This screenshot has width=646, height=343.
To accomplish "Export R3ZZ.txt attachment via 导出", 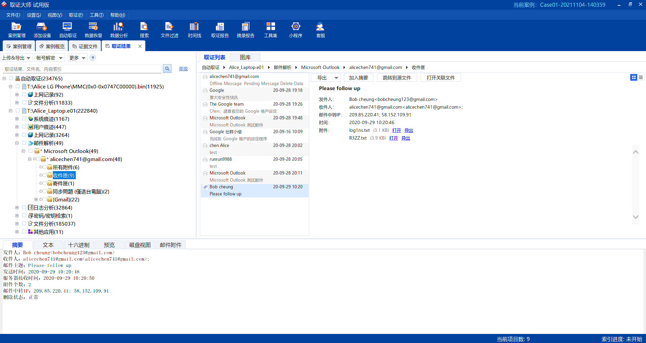I will (405, 138).
